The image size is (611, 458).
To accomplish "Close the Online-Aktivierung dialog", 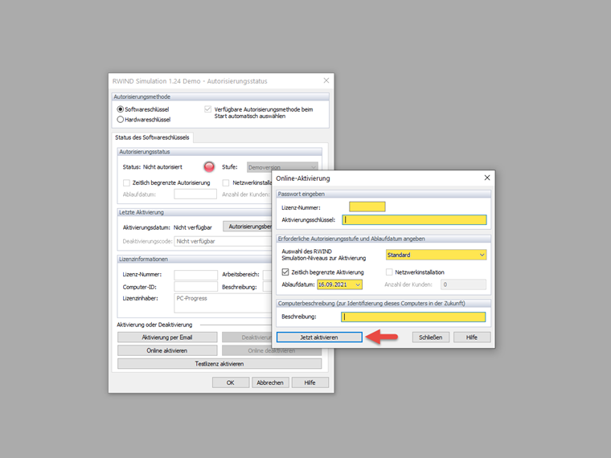I will click(487, 178).
